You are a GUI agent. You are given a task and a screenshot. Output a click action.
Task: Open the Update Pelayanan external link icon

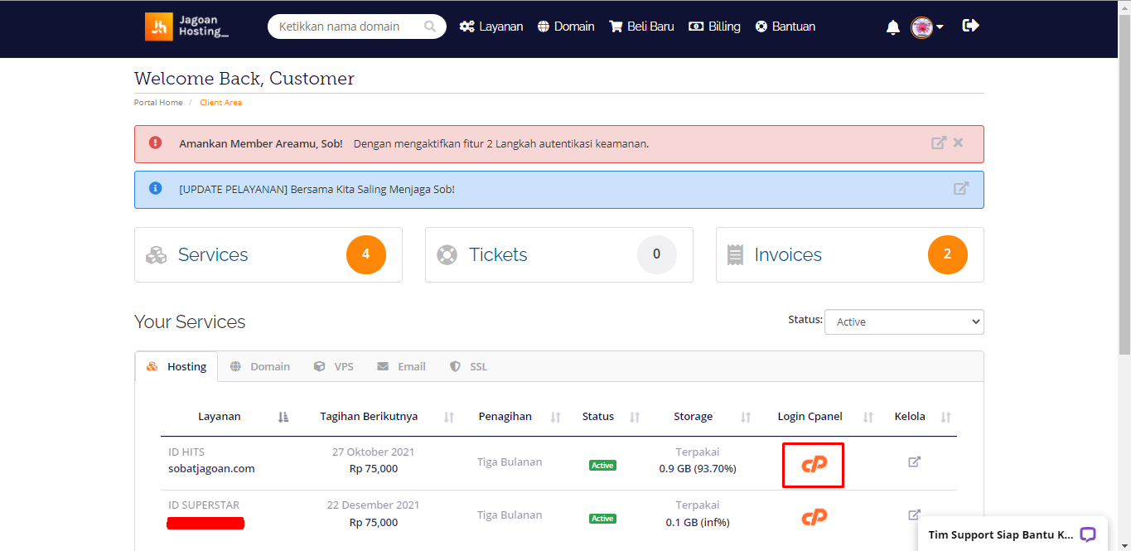click(961, 188)
